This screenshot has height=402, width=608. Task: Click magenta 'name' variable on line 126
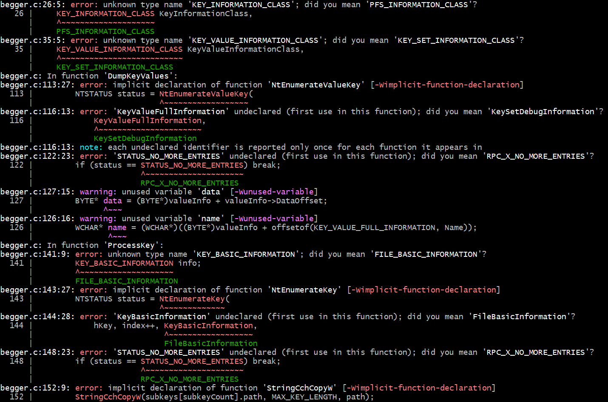[x=117, y=228]
